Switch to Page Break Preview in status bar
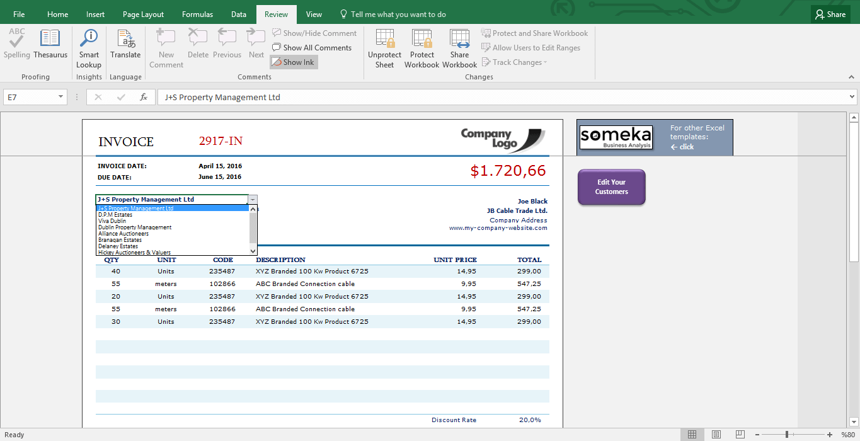This screenshot has width=860, height=441. click(740, 435)
